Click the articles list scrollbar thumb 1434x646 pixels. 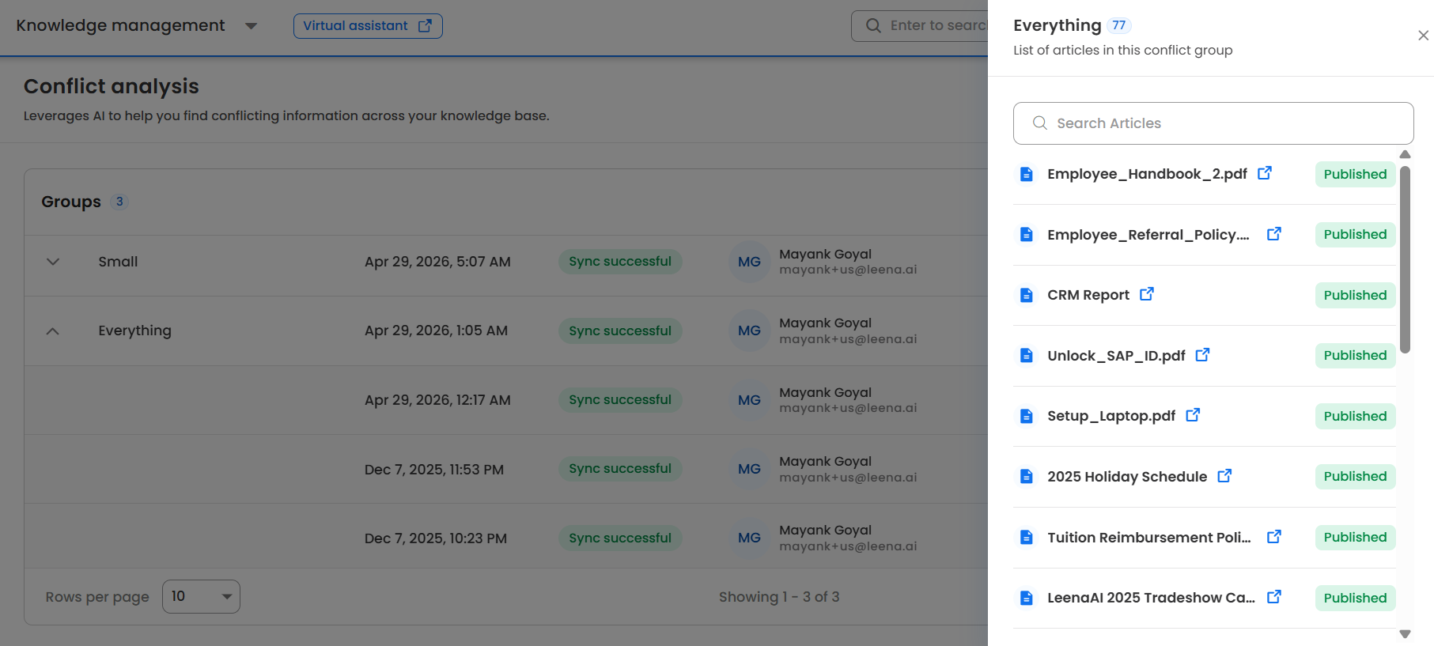pos(1405,259)
